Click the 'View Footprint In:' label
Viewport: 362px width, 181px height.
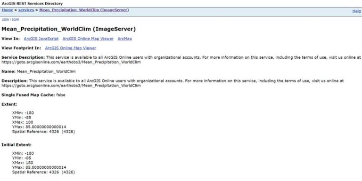coord(21,48)
